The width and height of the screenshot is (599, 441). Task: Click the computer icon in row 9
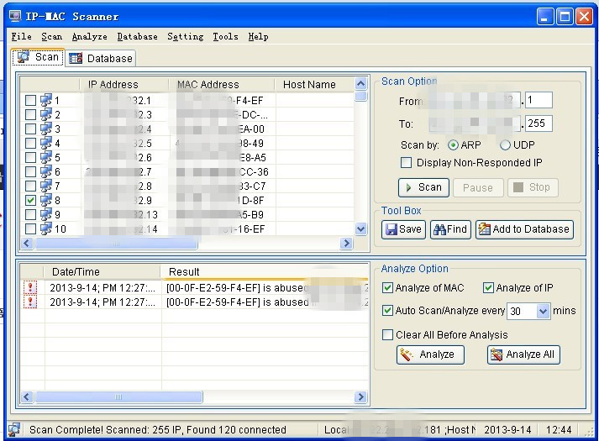[x=46, y=214]
